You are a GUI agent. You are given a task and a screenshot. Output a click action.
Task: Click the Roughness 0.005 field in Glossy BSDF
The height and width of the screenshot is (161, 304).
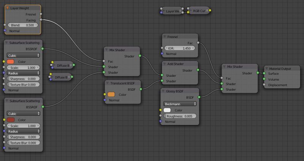(x=180, y=116)
